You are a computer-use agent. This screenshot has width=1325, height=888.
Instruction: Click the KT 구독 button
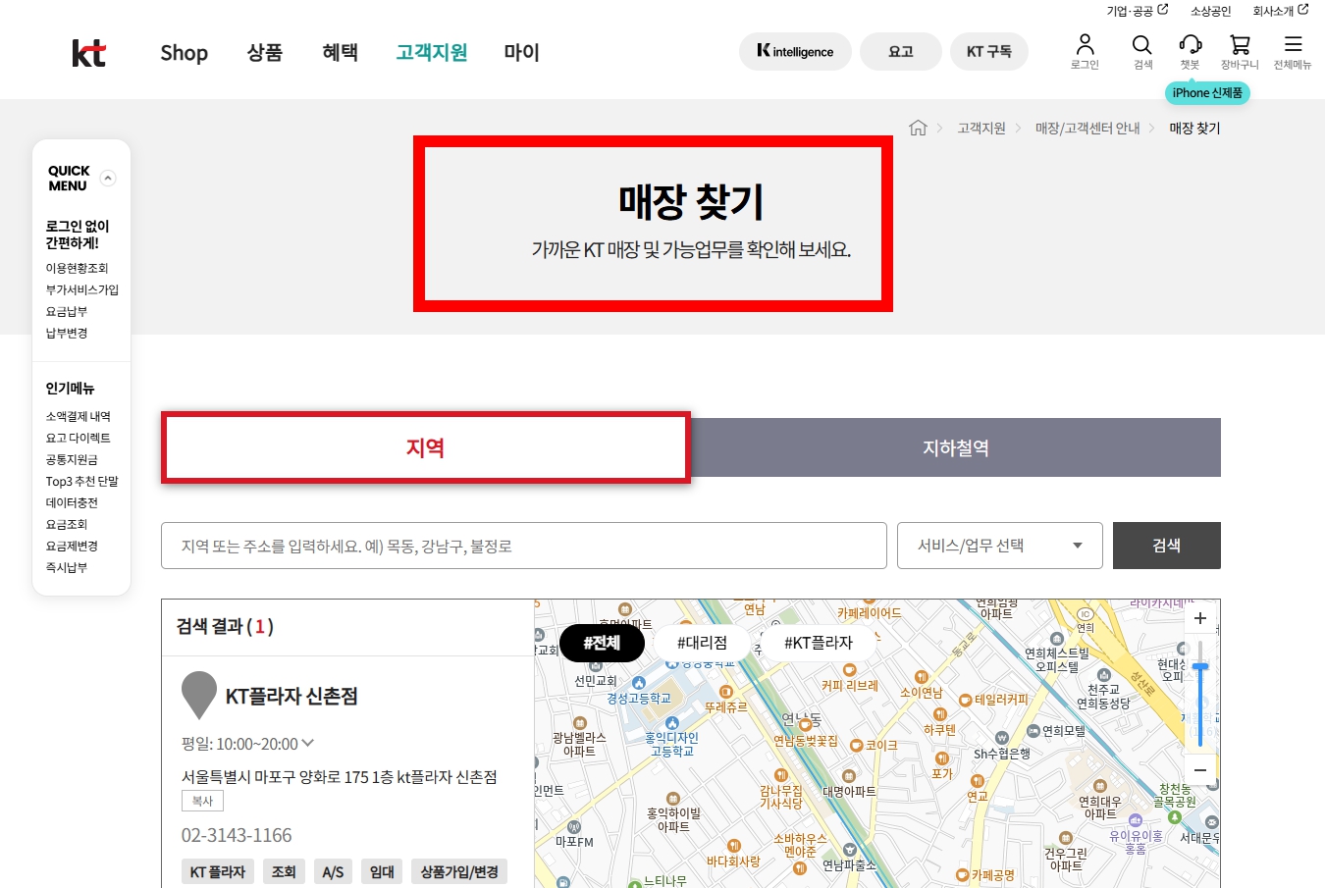pos(988,51)
